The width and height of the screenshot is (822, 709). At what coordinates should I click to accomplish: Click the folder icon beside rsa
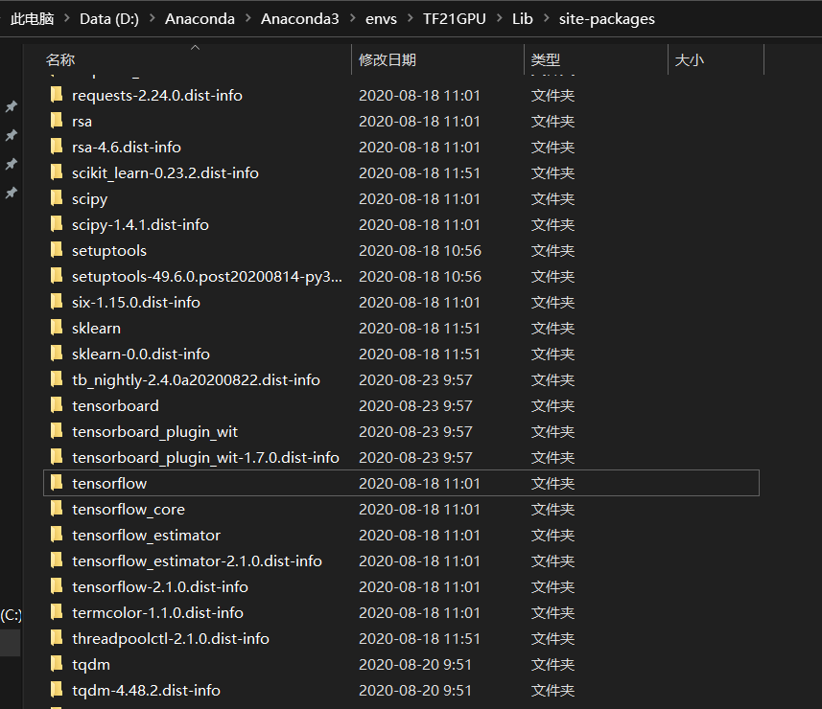[x=57, y=121]
